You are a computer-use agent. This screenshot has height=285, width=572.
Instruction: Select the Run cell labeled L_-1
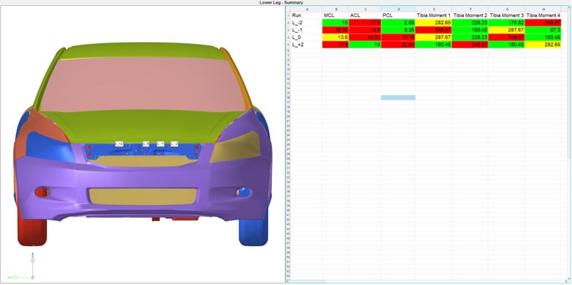[x=306, y=30]
